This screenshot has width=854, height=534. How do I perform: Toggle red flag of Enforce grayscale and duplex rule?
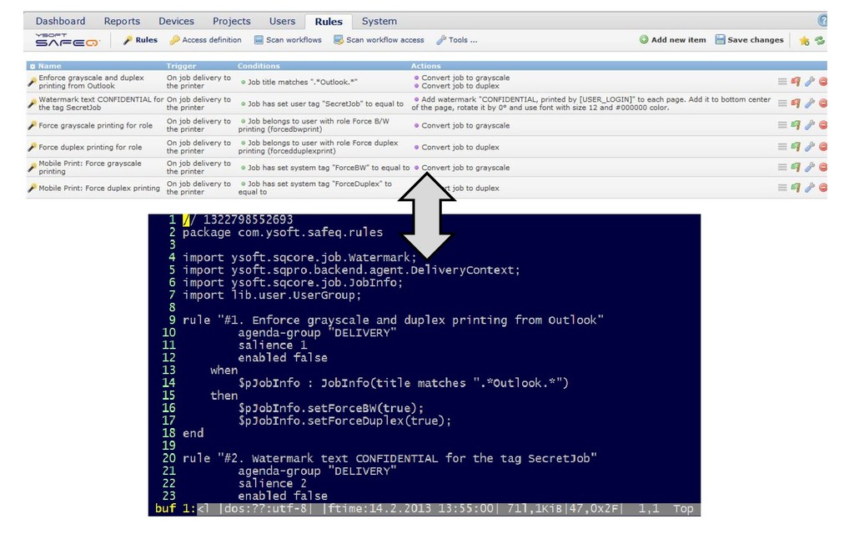pyautogui.click(x=796, y=82)
